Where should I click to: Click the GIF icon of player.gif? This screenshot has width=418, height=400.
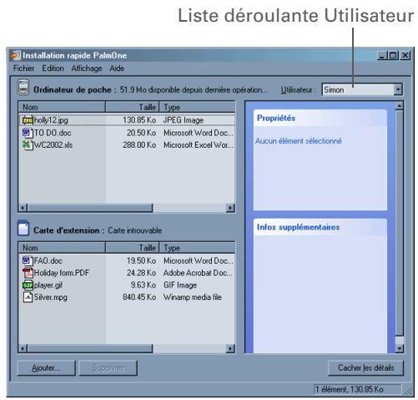pos(28,285)
